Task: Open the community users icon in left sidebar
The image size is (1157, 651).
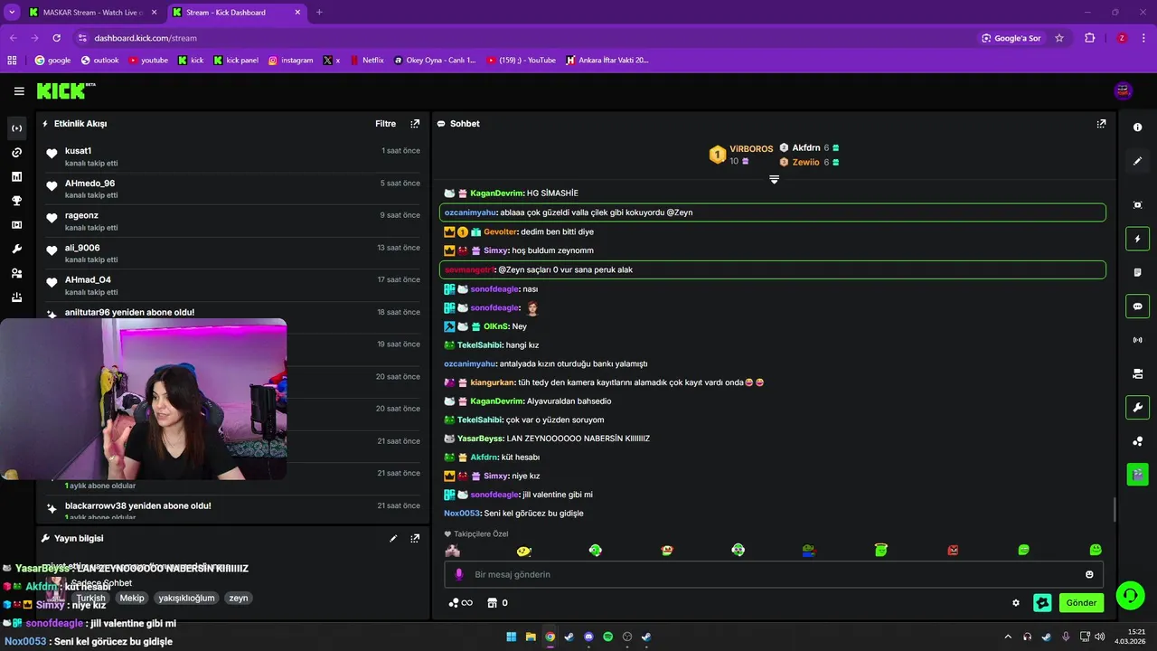Action: [16, 273]
